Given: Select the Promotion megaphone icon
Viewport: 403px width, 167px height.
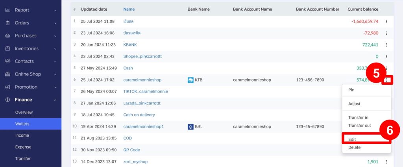Looking at the screenshot, I should click(7, 87).
